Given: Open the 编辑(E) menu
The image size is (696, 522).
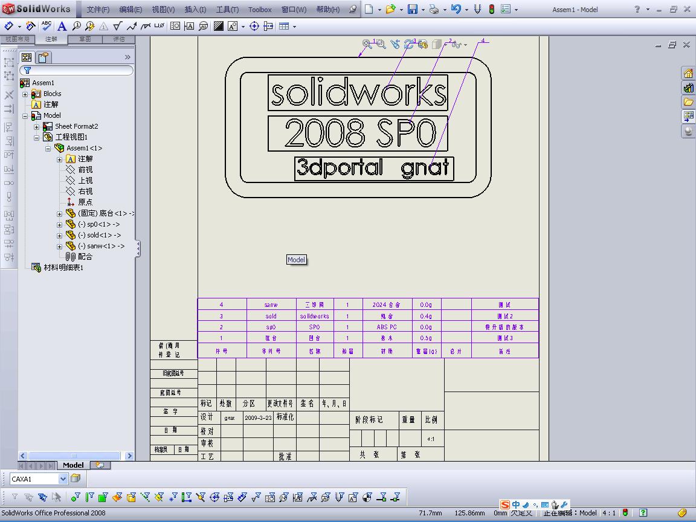Looking at the screenshot, I should point(131,9).
